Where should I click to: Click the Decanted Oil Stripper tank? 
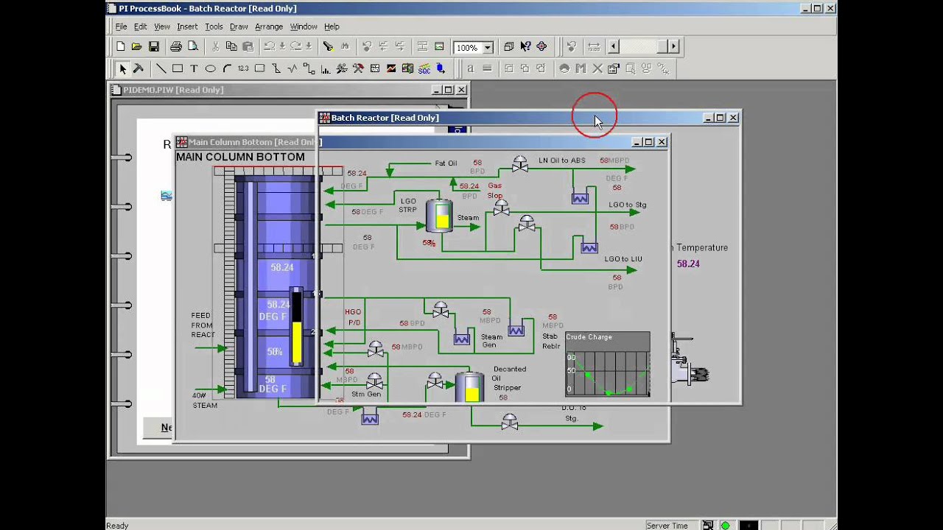(x=469, y=386)
